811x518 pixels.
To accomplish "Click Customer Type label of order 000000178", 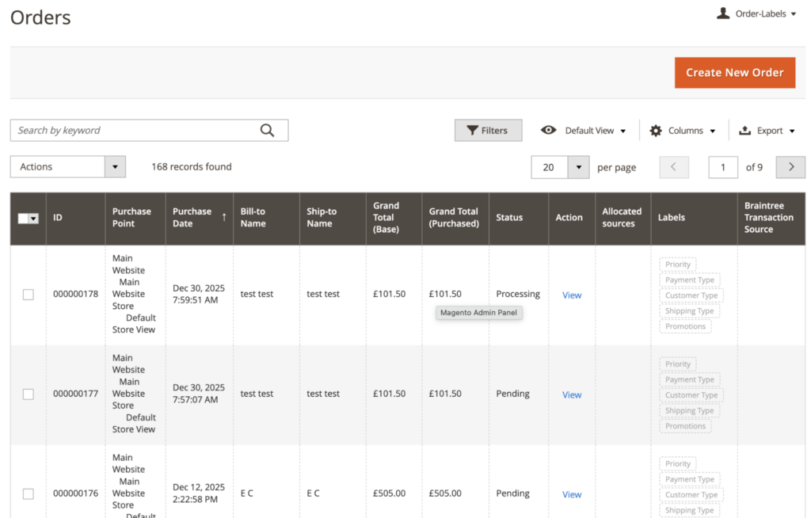I will [691, 295].
